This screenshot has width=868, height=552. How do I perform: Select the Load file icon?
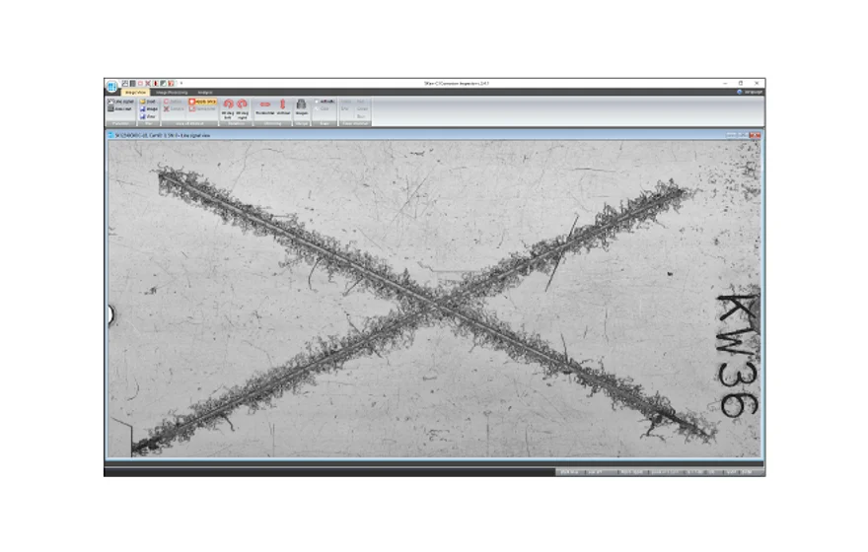coord(149,101)
